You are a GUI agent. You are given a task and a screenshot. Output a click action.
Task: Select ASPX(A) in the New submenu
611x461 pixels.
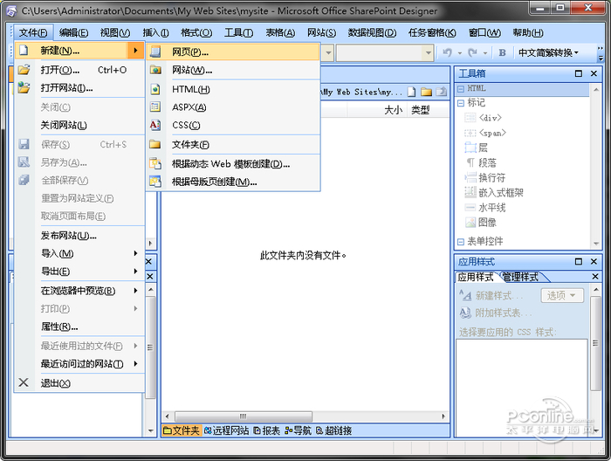click(x=233, y=107)
